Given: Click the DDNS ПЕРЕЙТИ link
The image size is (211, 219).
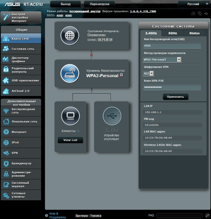Looking at the screenshot, I should [x=105, y=40].
